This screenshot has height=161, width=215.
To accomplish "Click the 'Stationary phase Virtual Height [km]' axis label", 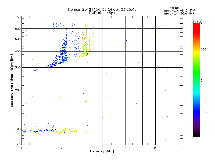I will pos(12,80).
